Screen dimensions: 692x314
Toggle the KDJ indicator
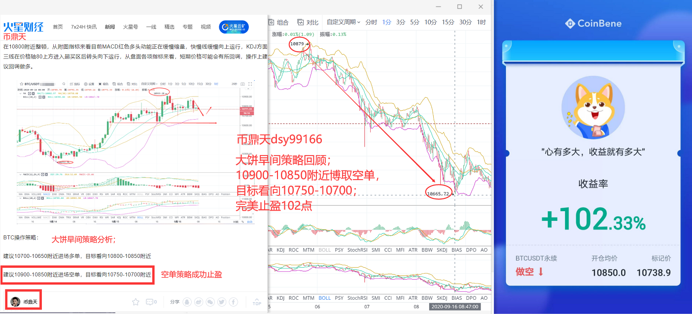(280, 250)
